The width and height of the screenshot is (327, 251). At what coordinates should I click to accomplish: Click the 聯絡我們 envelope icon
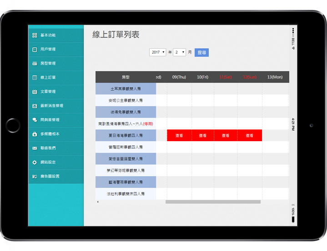35,148
